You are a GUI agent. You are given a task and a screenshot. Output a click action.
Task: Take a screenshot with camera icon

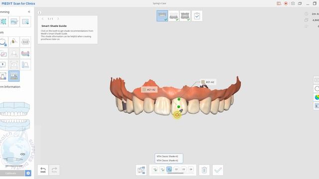coord(293,3)
